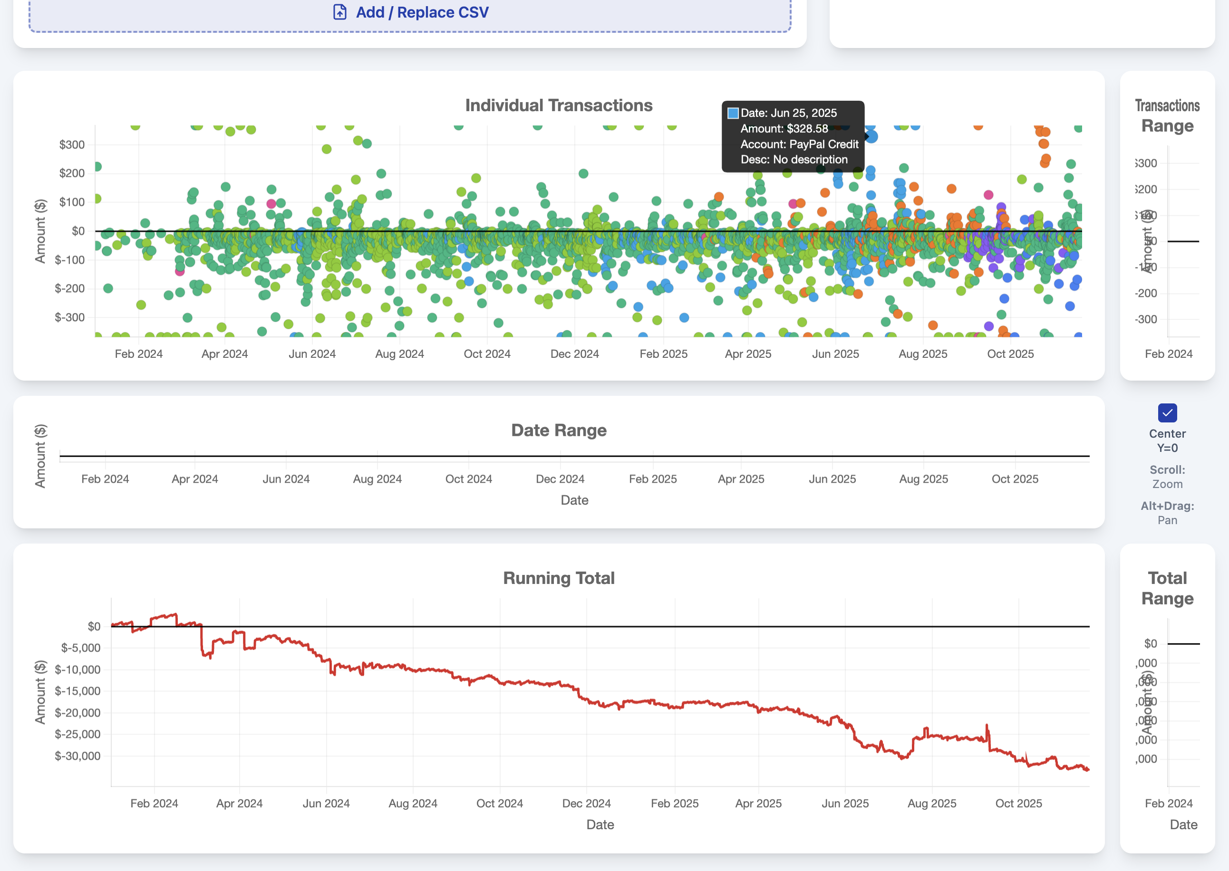Click Oct 2024 label on Date Range axis
The height and width of the screenshot is (871, 1229).
click(468, 479)
